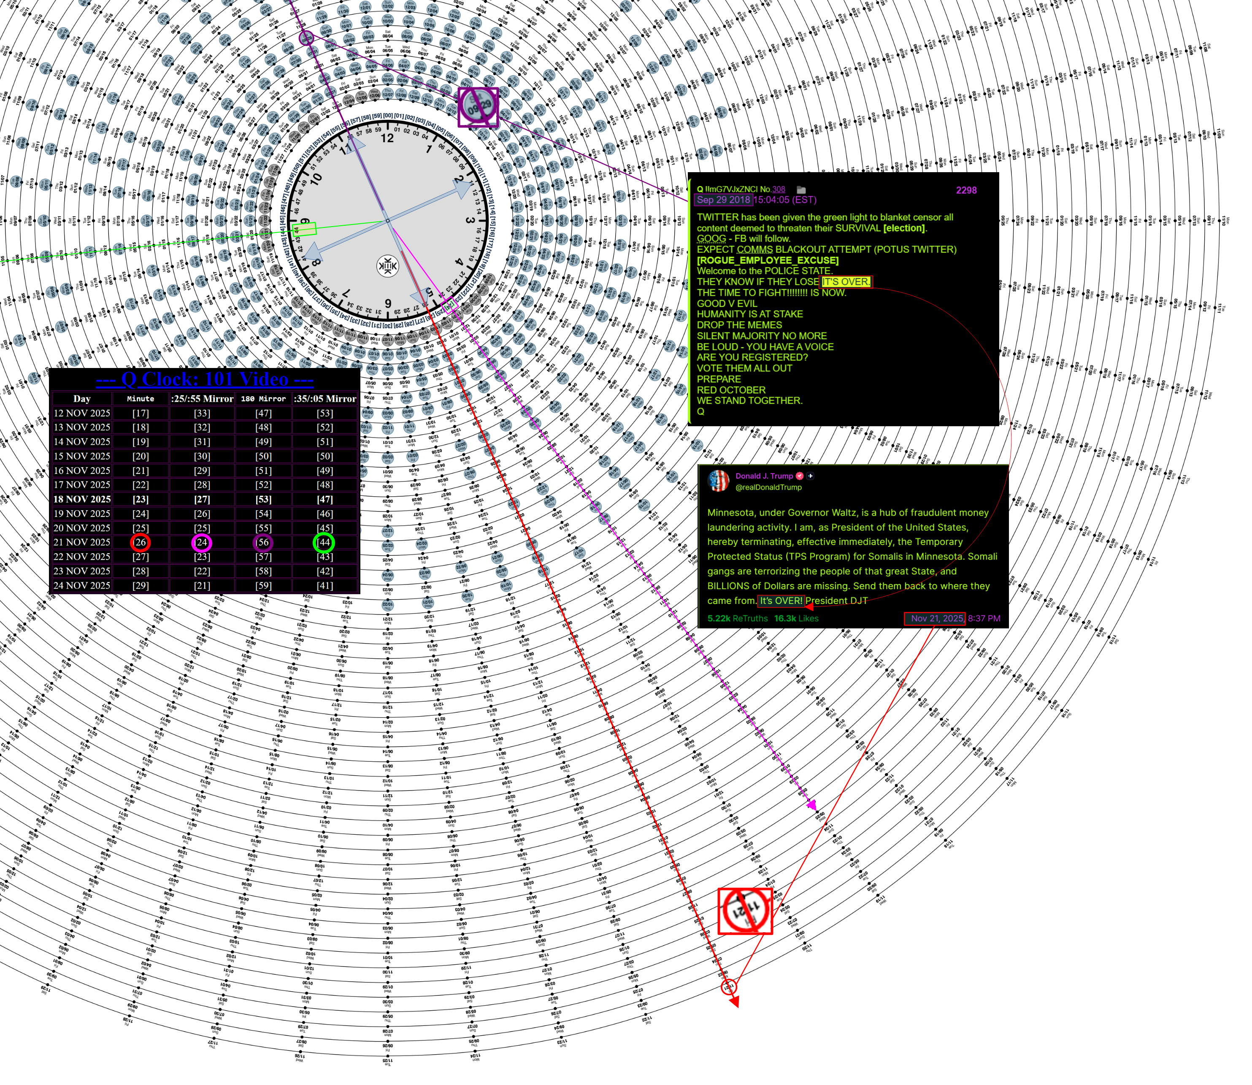Click the KEK emblem on clock face
This screenshot has width=1252, height=1085.
[x=387, y=266]
